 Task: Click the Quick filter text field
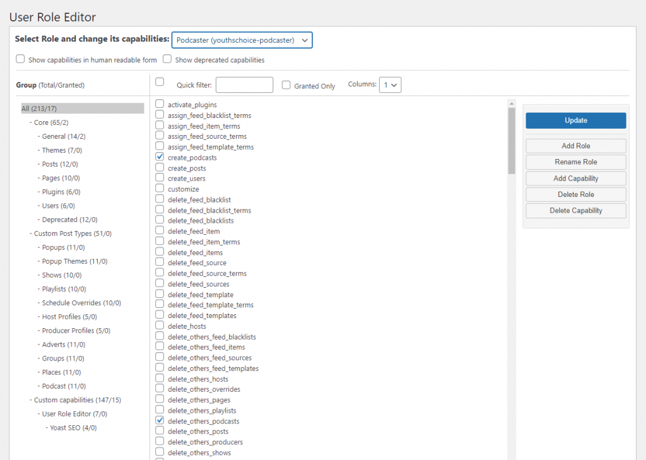tap(244, 85)
